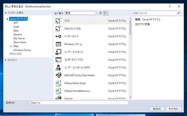The height and width of the screenshot is (116, 187).
Task: Choose the コンポーネント クラス icon
Action: click(58, 60)
